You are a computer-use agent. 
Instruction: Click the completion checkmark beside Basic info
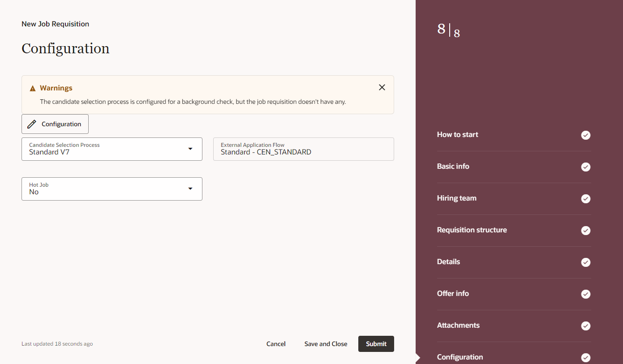click(x=585, y=167)
